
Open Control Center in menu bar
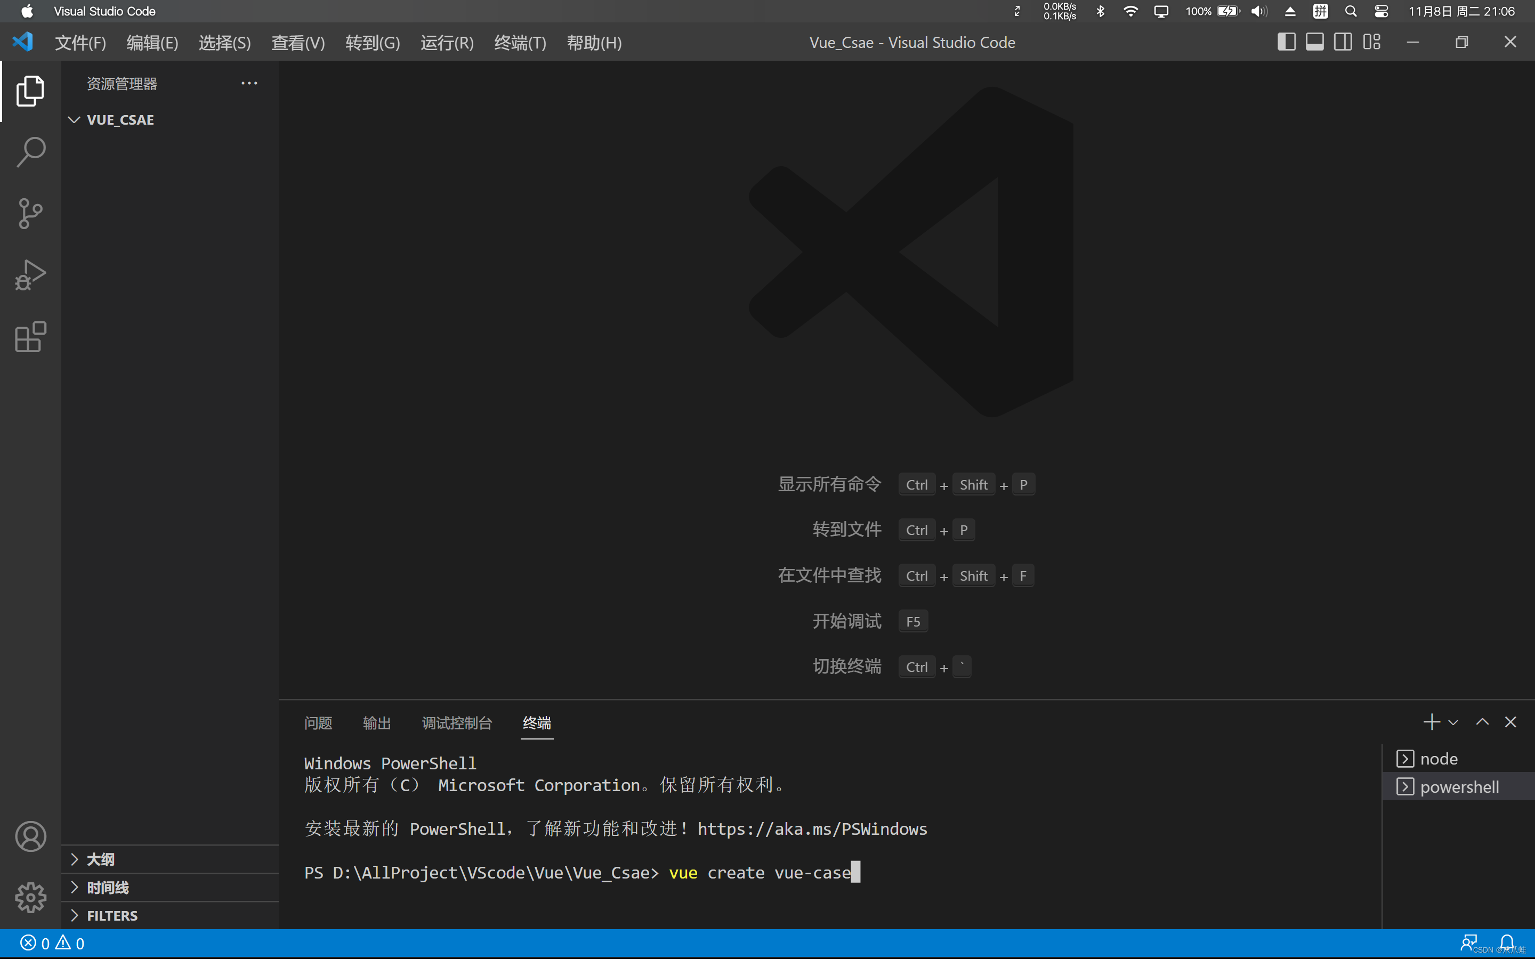(x=1381, y=11)
